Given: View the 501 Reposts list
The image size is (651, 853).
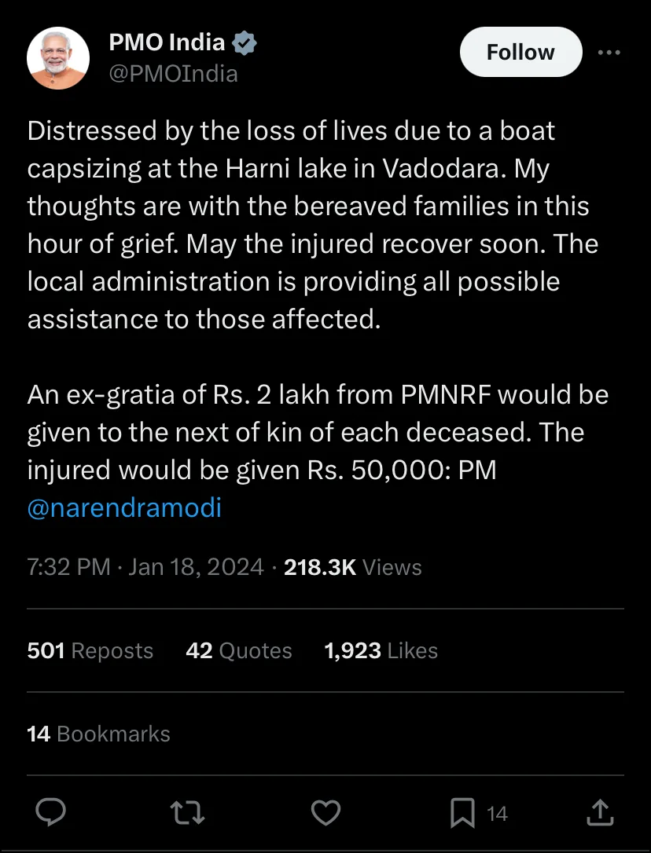Looking at the screenshot, I should click(90, 650).
